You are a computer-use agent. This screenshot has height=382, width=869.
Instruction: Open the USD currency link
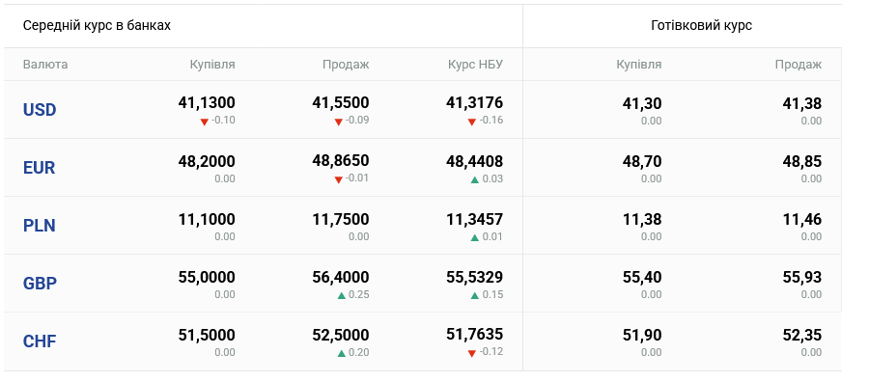[40, 110]
